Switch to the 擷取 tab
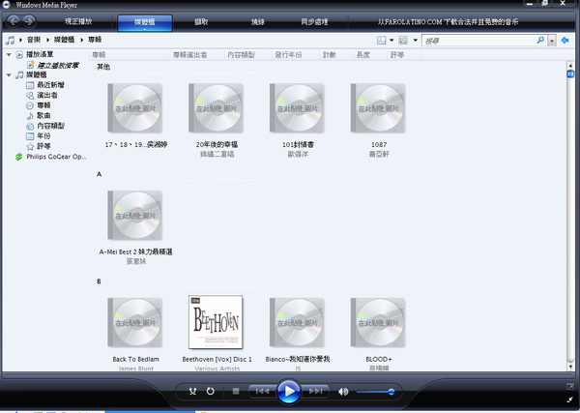Viewport: 580px width, 413px height. pyautogui.click(x=201, y=22)
